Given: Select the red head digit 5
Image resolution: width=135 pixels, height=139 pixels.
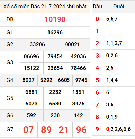Looking at the screenshot, I should click(97, 80).
